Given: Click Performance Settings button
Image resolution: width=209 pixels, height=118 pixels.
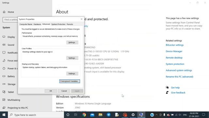Looking at the screenshot, I should (x=72, y=42).
